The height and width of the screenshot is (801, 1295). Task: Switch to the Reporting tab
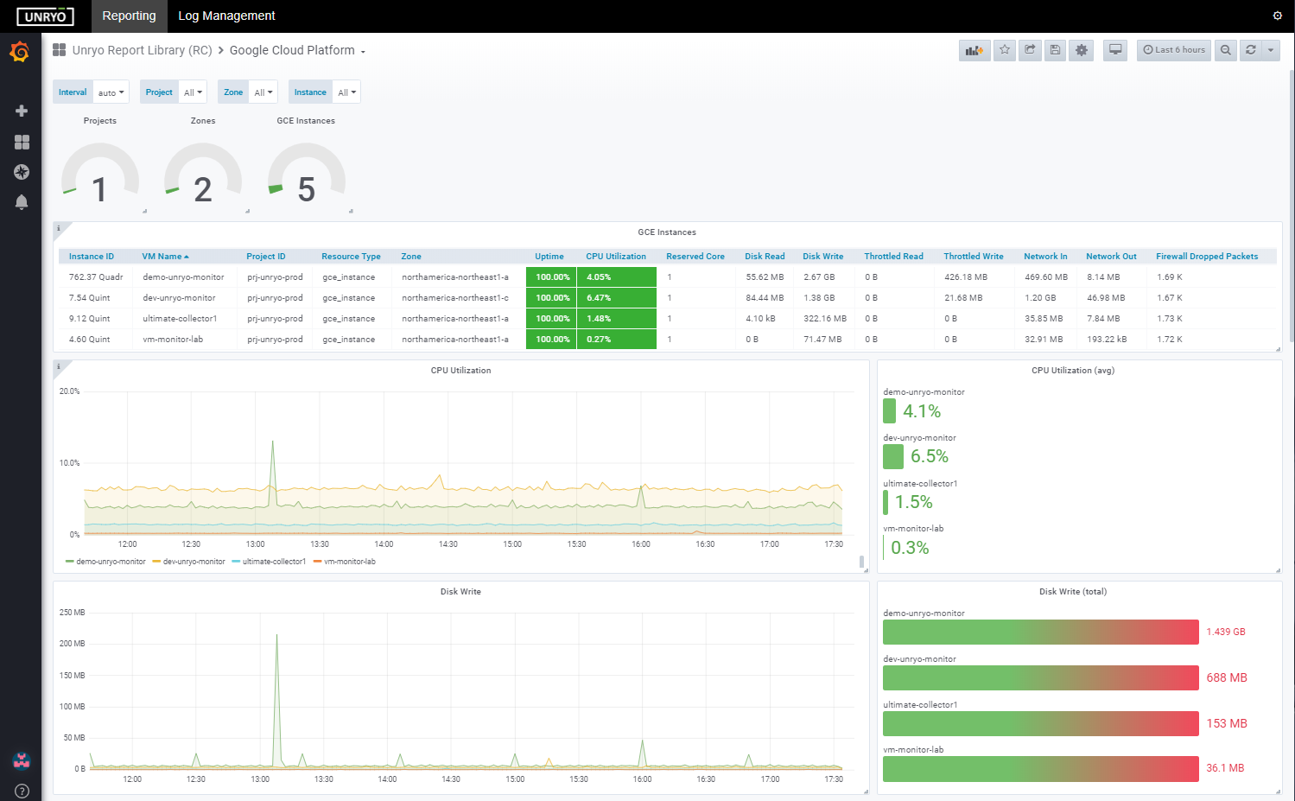click(x=129, y=16)
